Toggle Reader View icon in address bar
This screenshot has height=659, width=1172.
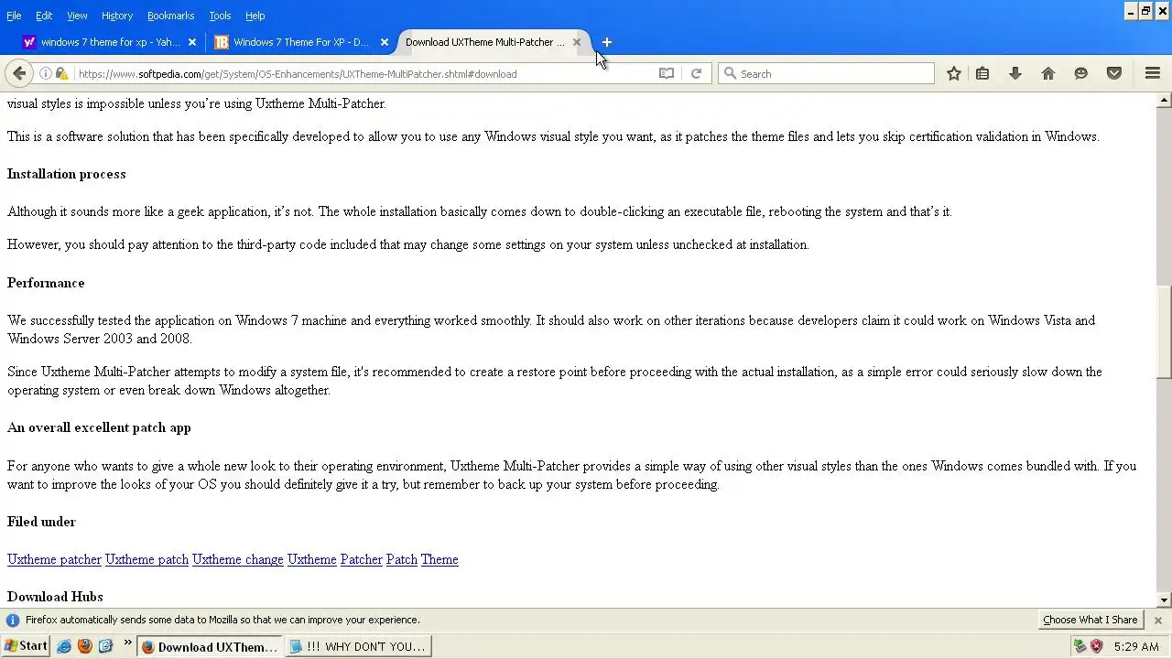tap(667, 73)
